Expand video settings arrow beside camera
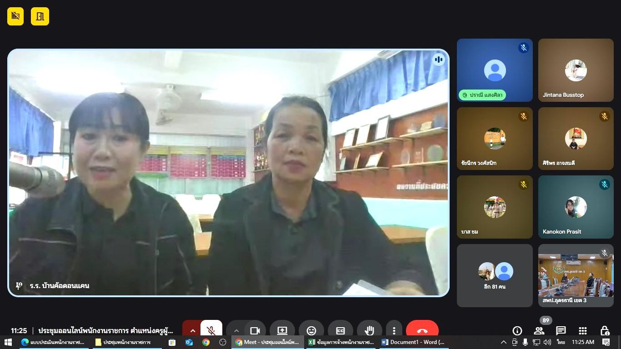 click(236, 330)
